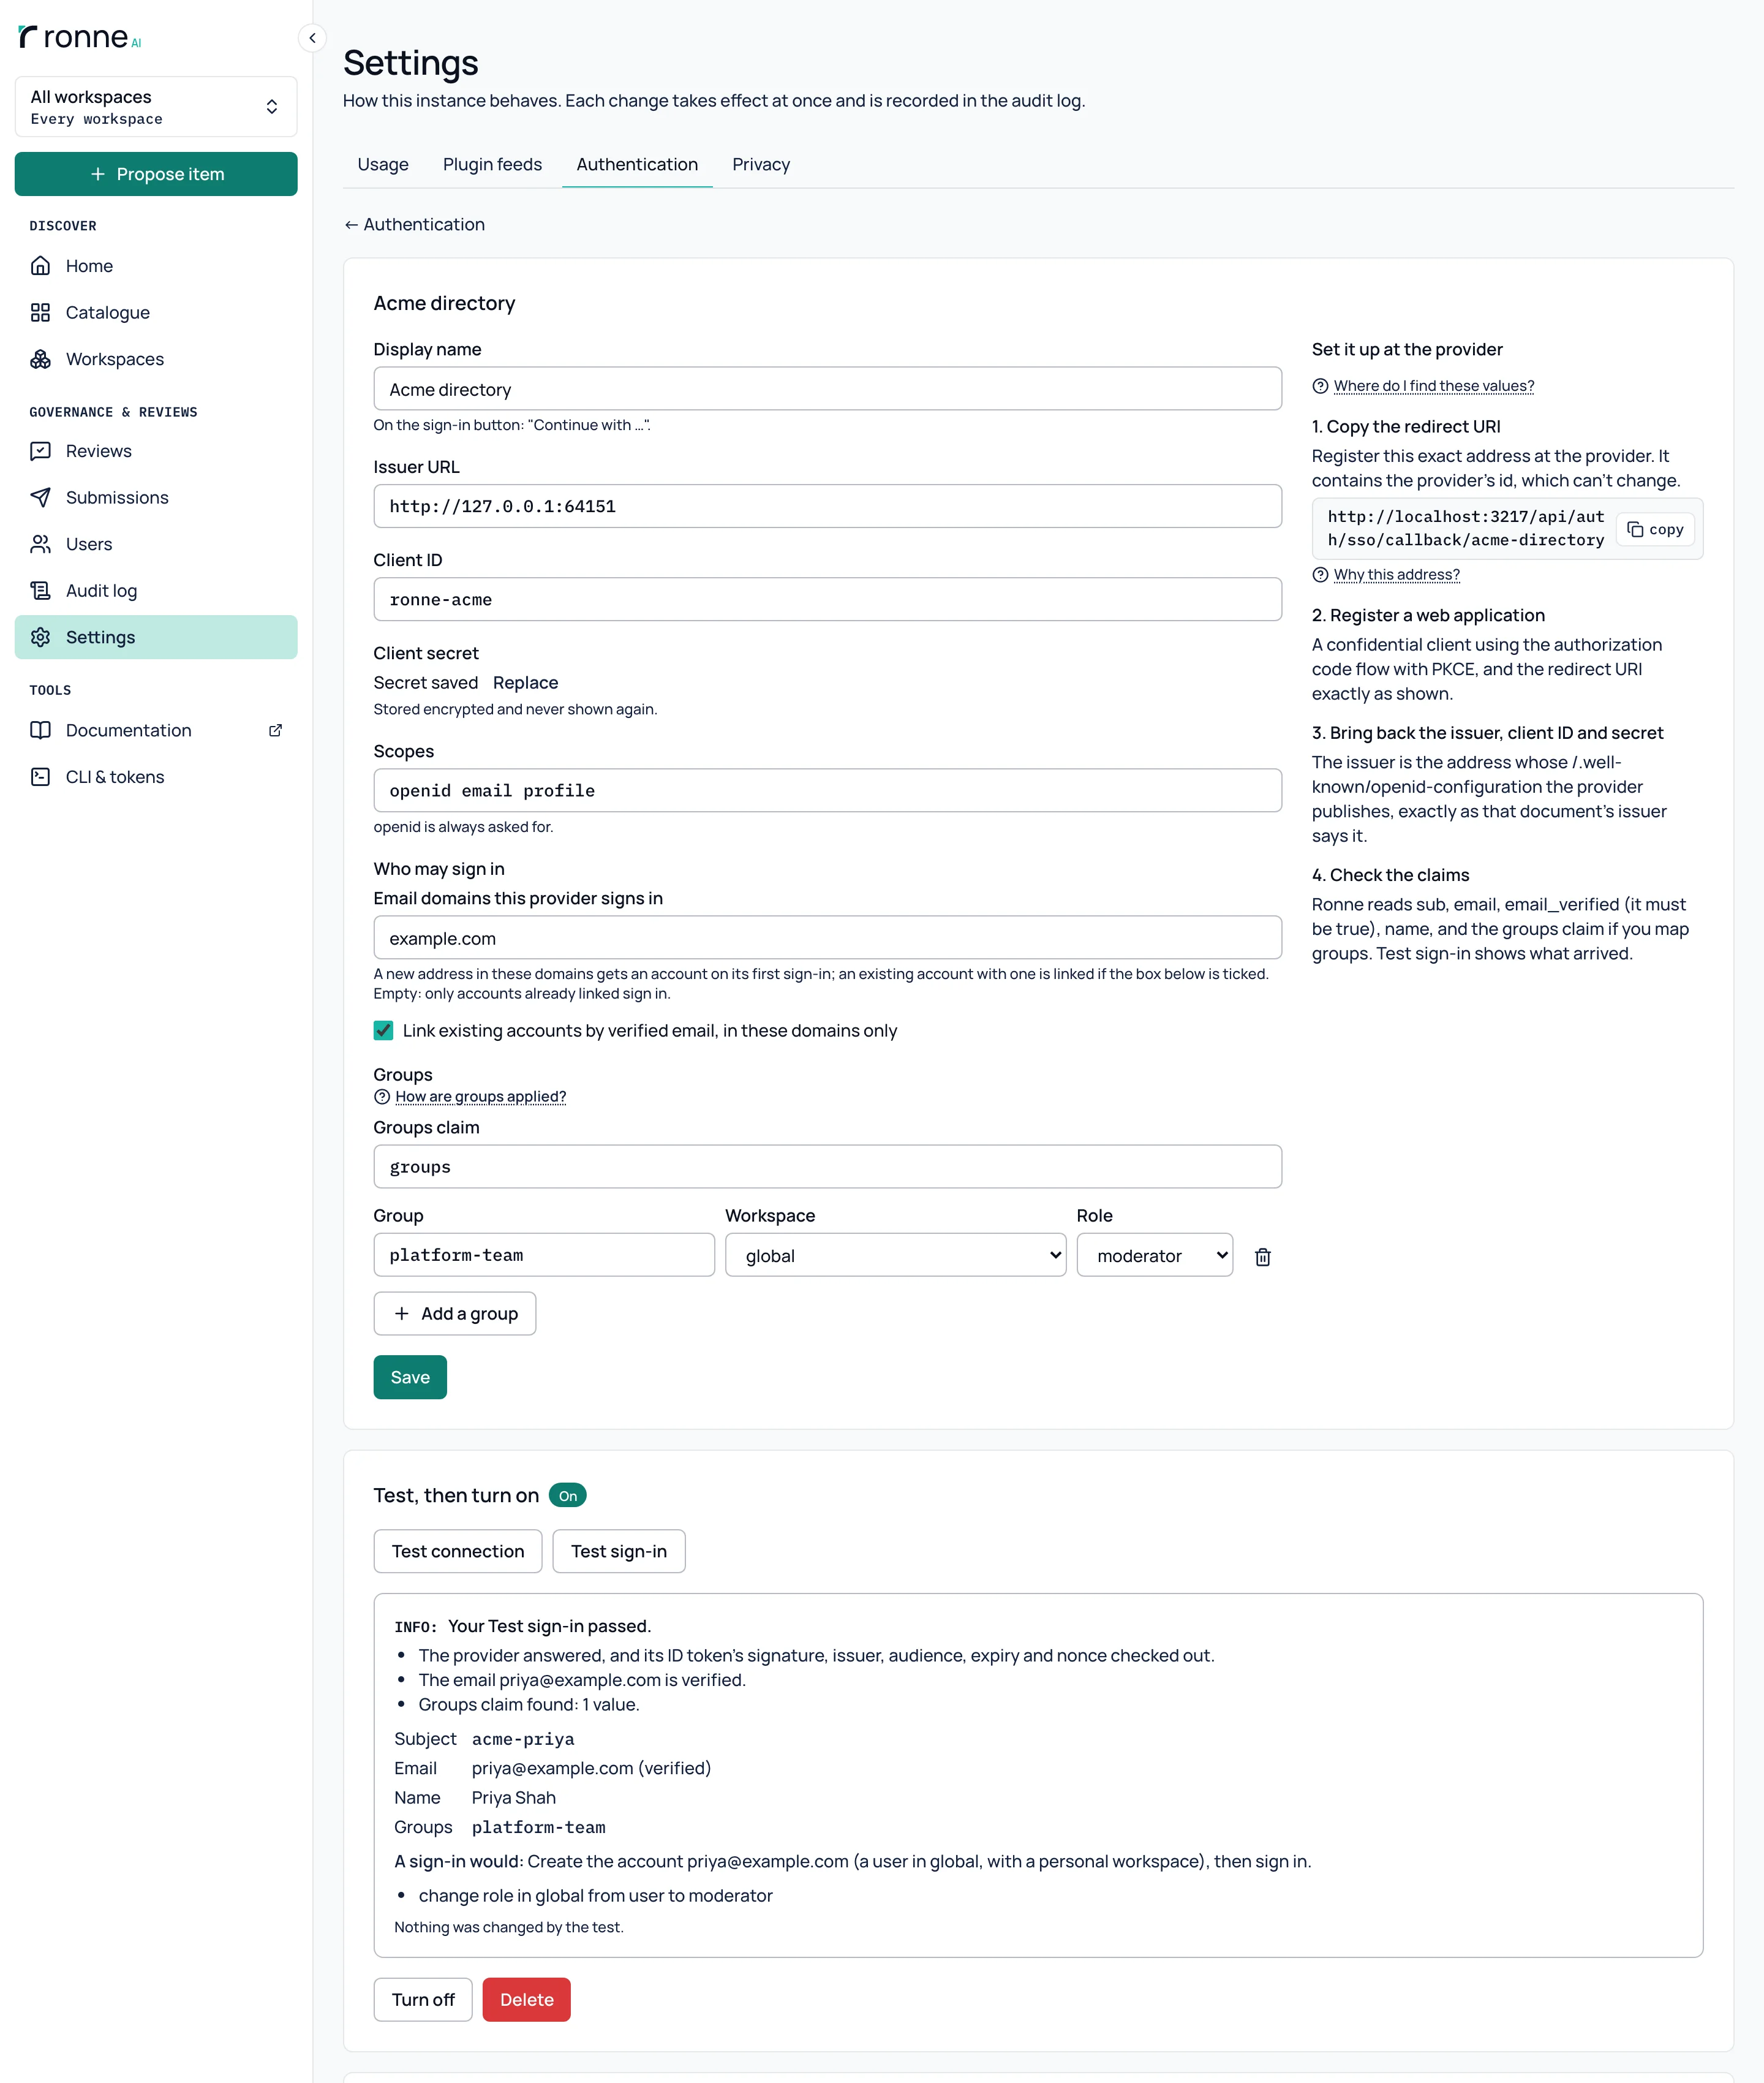Open 'How are groups applied?' help link
This screenshot has width=1764, height=2083.
[x=480, y=1096]
